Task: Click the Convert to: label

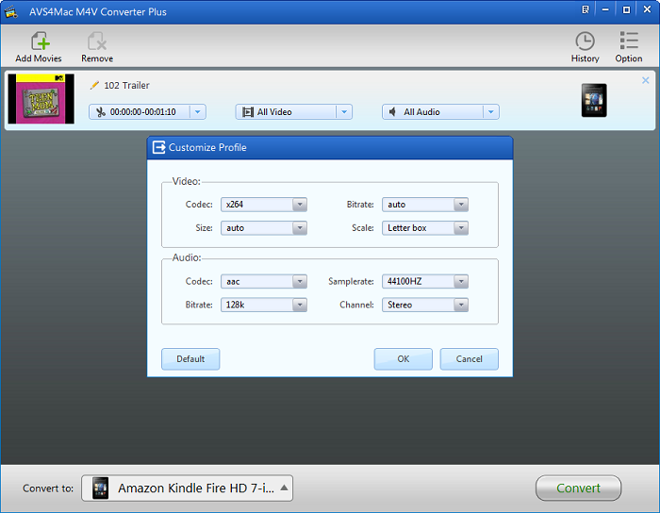Action: coord(48,488)
